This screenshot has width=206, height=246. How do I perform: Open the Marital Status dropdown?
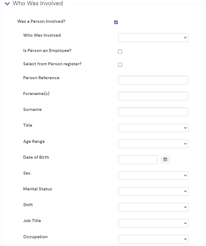[x=153, y=191]
